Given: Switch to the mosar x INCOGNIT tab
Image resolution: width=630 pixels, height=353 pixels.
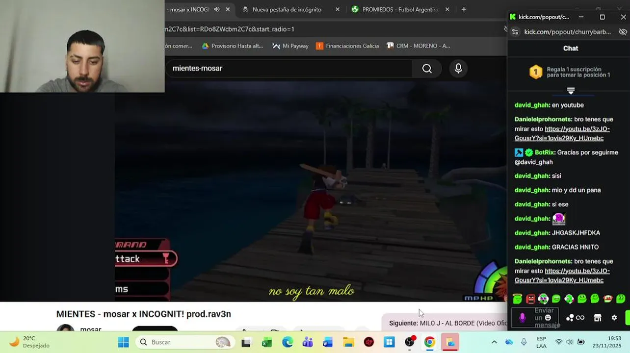Looking at the screenshot, I should pos(189,9).
